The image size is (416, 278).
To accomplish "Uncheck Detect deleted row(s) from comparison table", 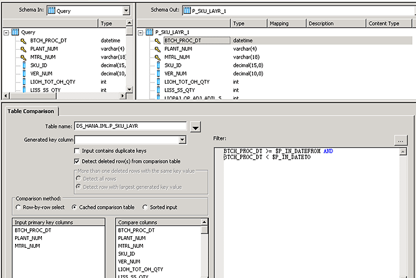I will click(x=77, y=161).
